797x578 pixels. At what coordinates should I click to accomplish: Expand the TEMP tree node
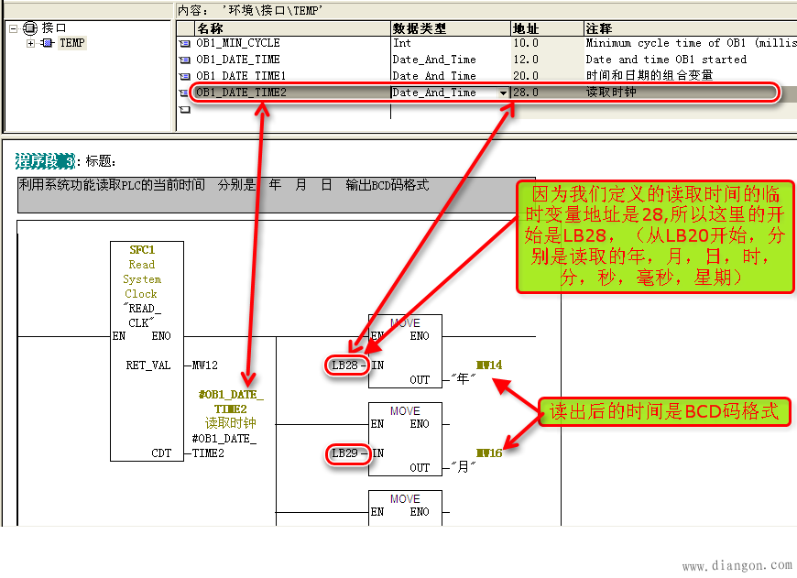pos(30,43)
